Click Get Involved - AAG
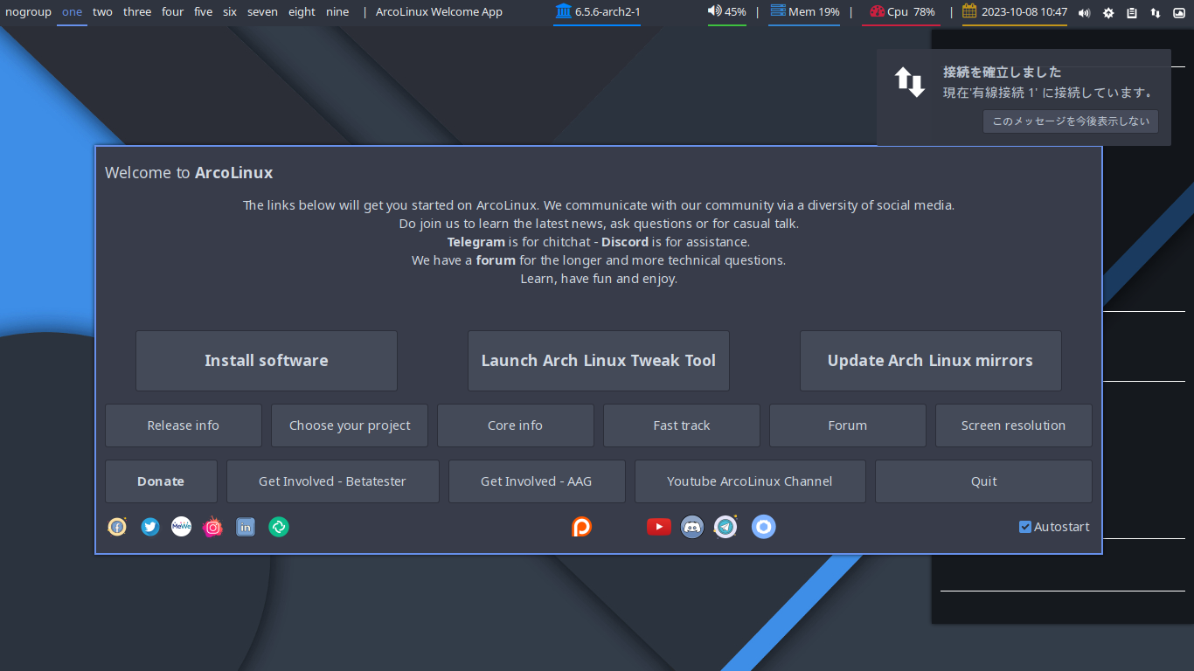 (x=537, y=481)
